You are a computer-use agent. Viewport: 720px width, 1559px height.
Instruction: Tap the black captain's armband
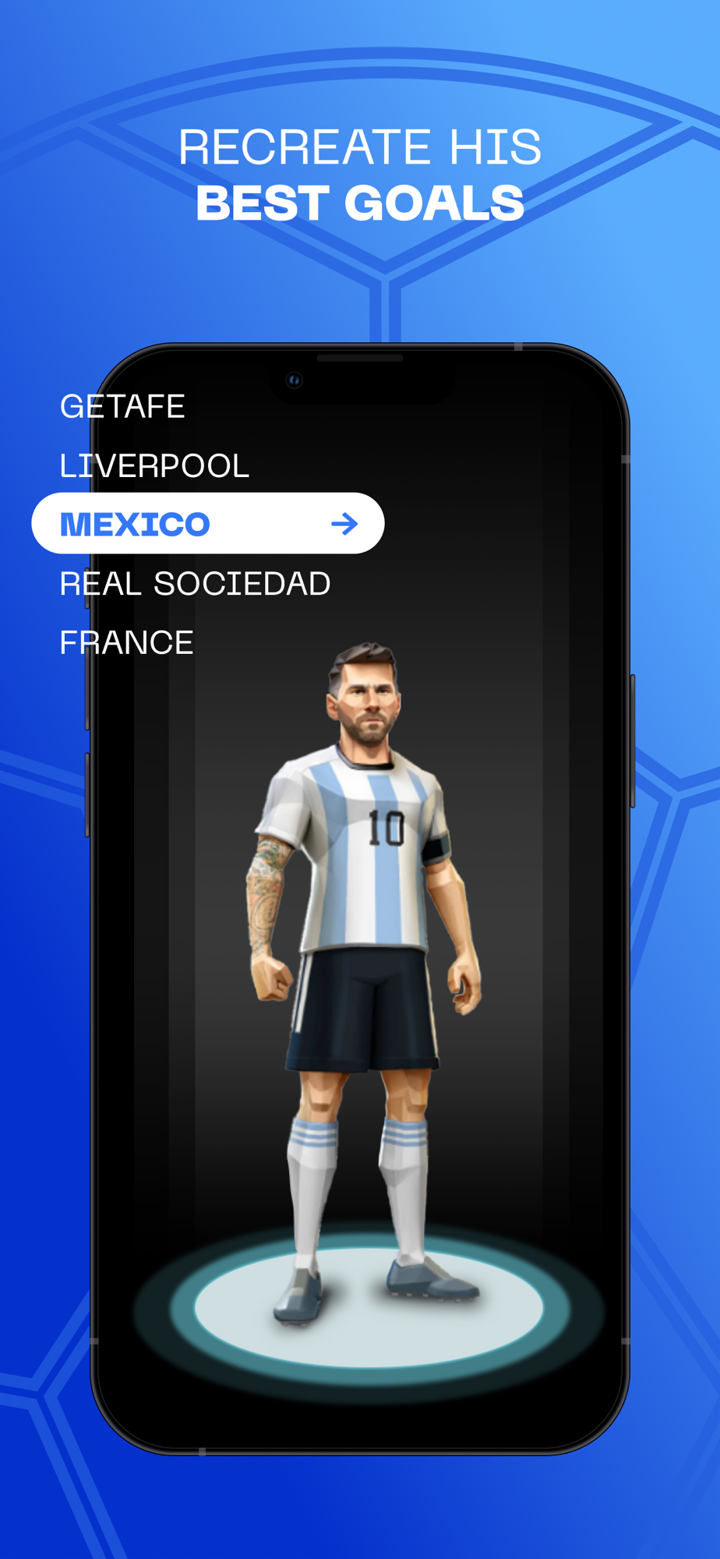436,849
